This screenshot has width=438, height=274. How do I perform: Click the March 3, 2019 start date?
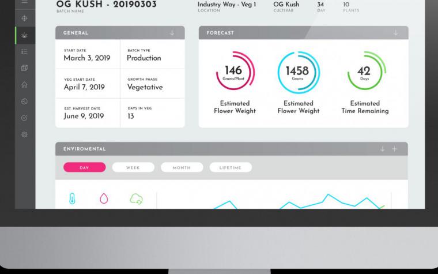[x=87, y=58]
